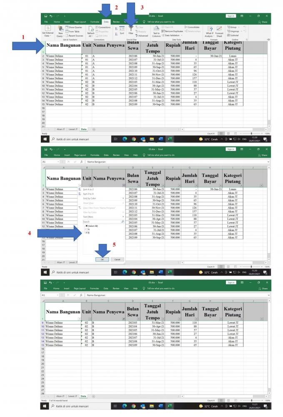Click Text to Columns icon in top window
This screenshot has width=283, height=417.
[156, 28]
